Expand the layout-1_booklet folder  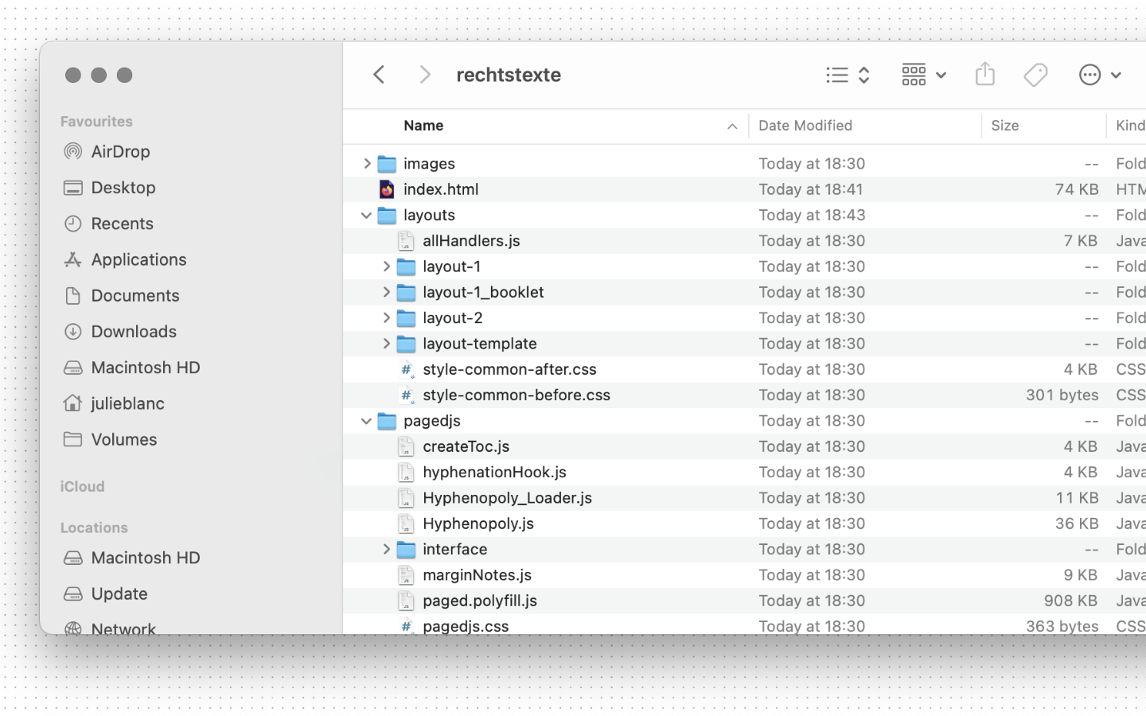[386, 293]
